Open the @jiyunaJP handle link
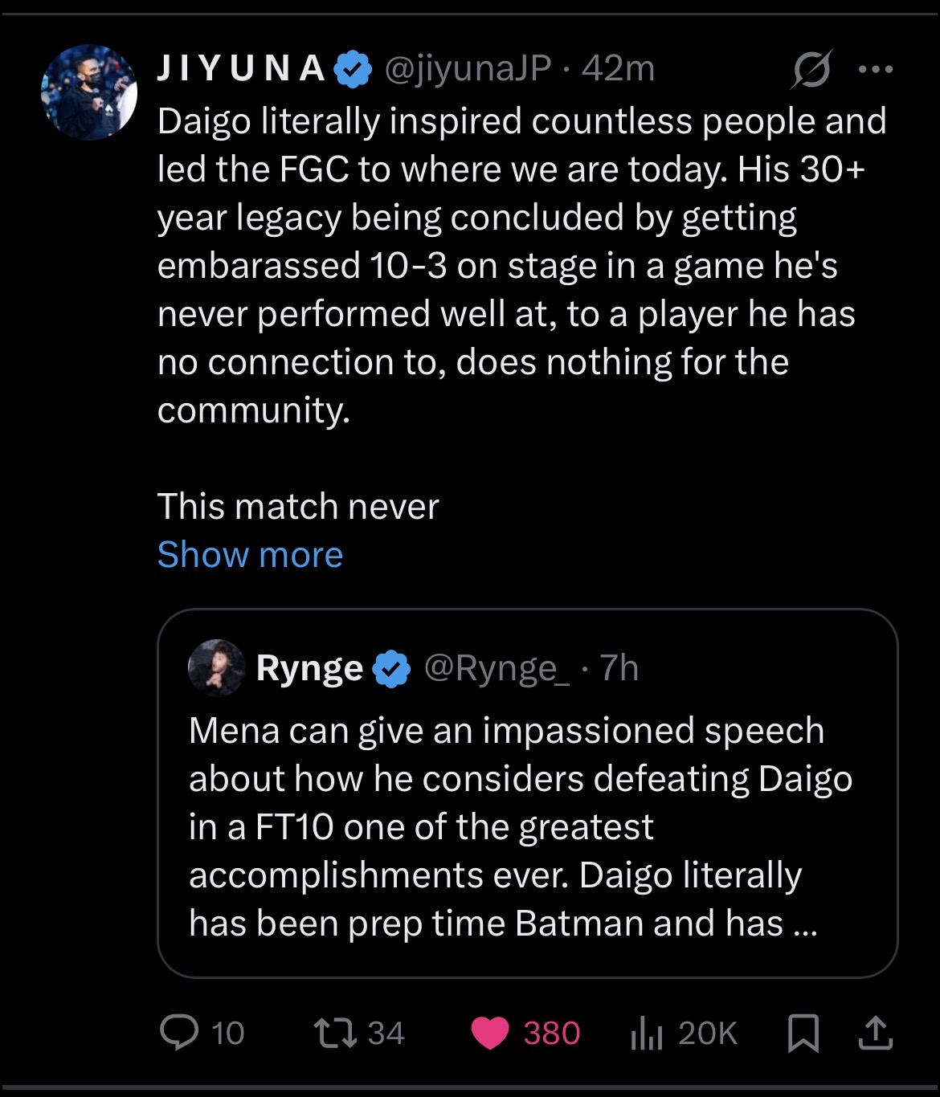This screenshot has height=1097, width=940. click(468, 69)
